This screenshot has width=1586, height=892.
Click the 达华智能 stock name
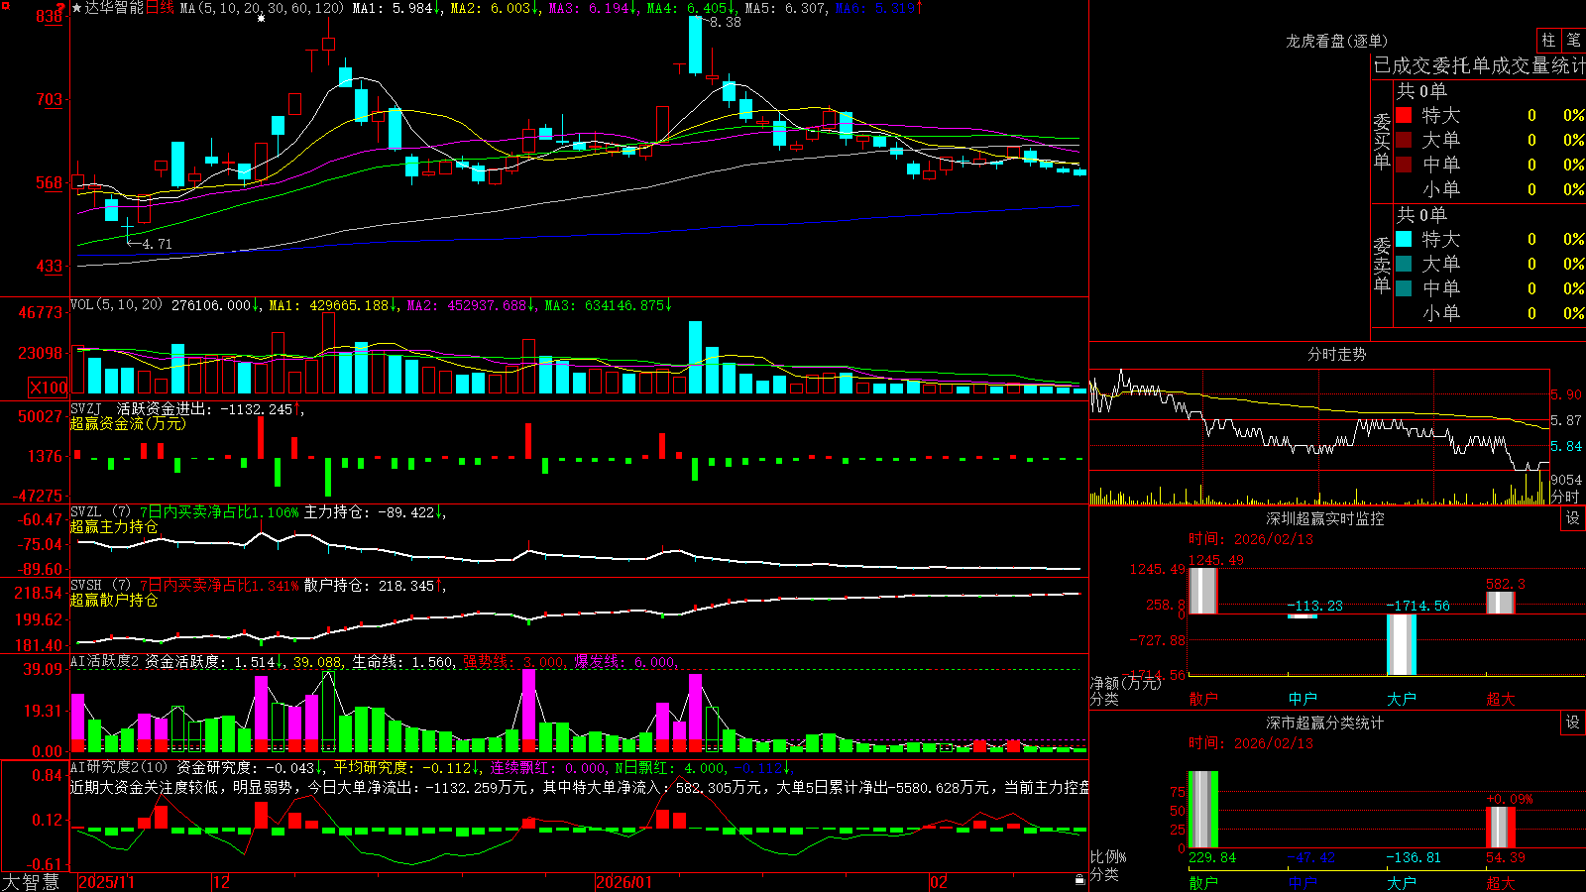[x=114, y=8]
